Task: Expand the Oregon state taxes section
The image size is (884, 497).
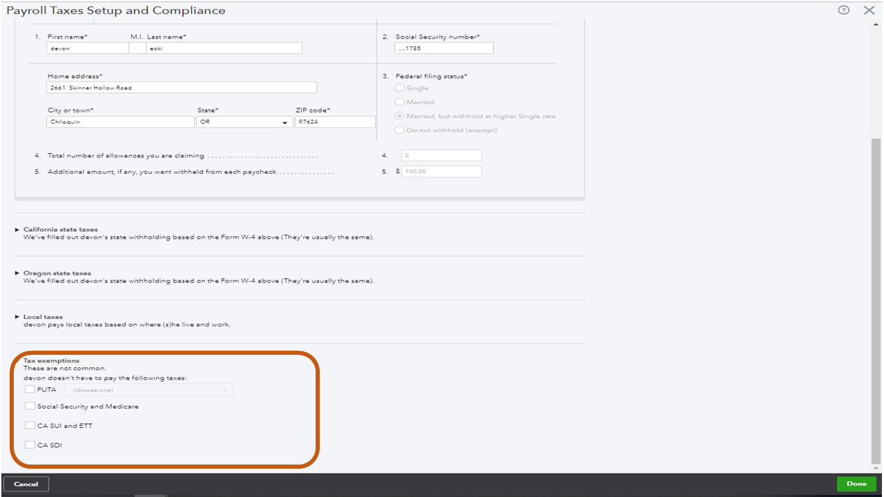Action: (x=17, y=273)
